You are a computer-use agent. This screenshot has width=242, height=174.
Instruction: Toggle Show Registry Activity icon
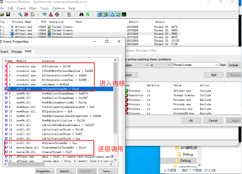click(x=100, y=14)
